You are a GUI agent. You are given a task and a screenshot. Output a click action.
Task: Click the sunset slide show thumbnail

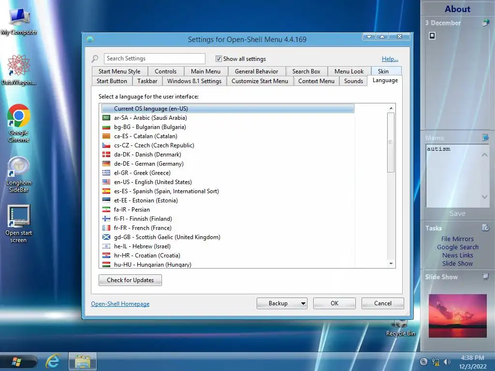pyautogui.click(x=457, y=316)
